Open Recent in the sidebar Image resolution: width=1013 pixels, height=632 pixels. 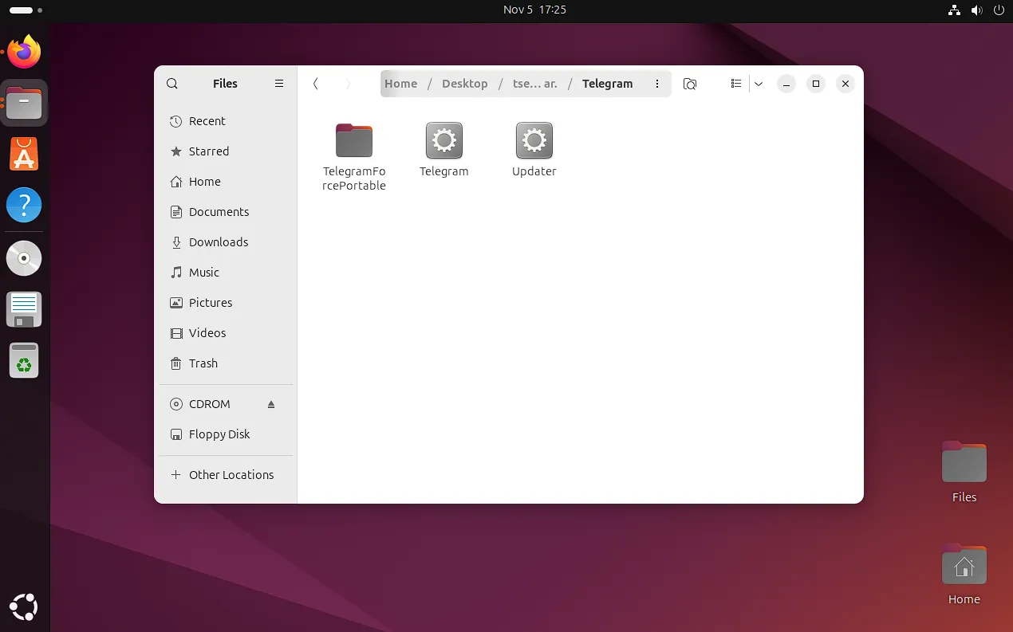click(x=226, y=121)
